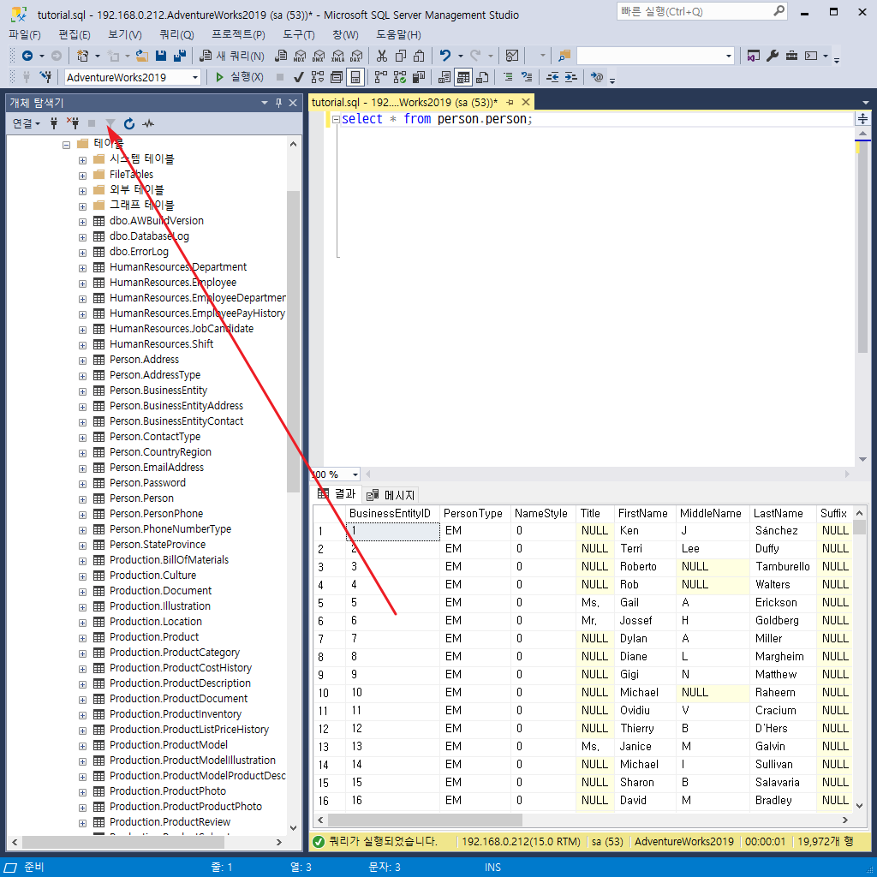Viewport: 877px width, 877px height.
Task: Parse the query with the checkmark icon
Action: click(x=299, y=76)
